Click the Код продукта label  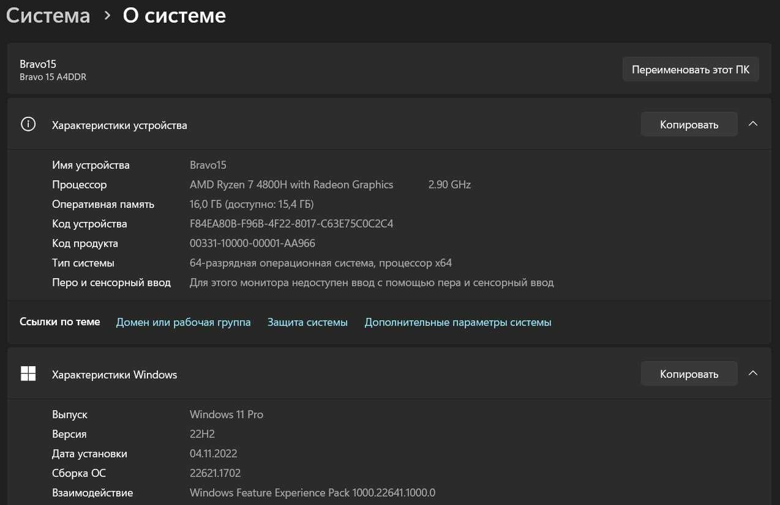(x=85, y=243)
